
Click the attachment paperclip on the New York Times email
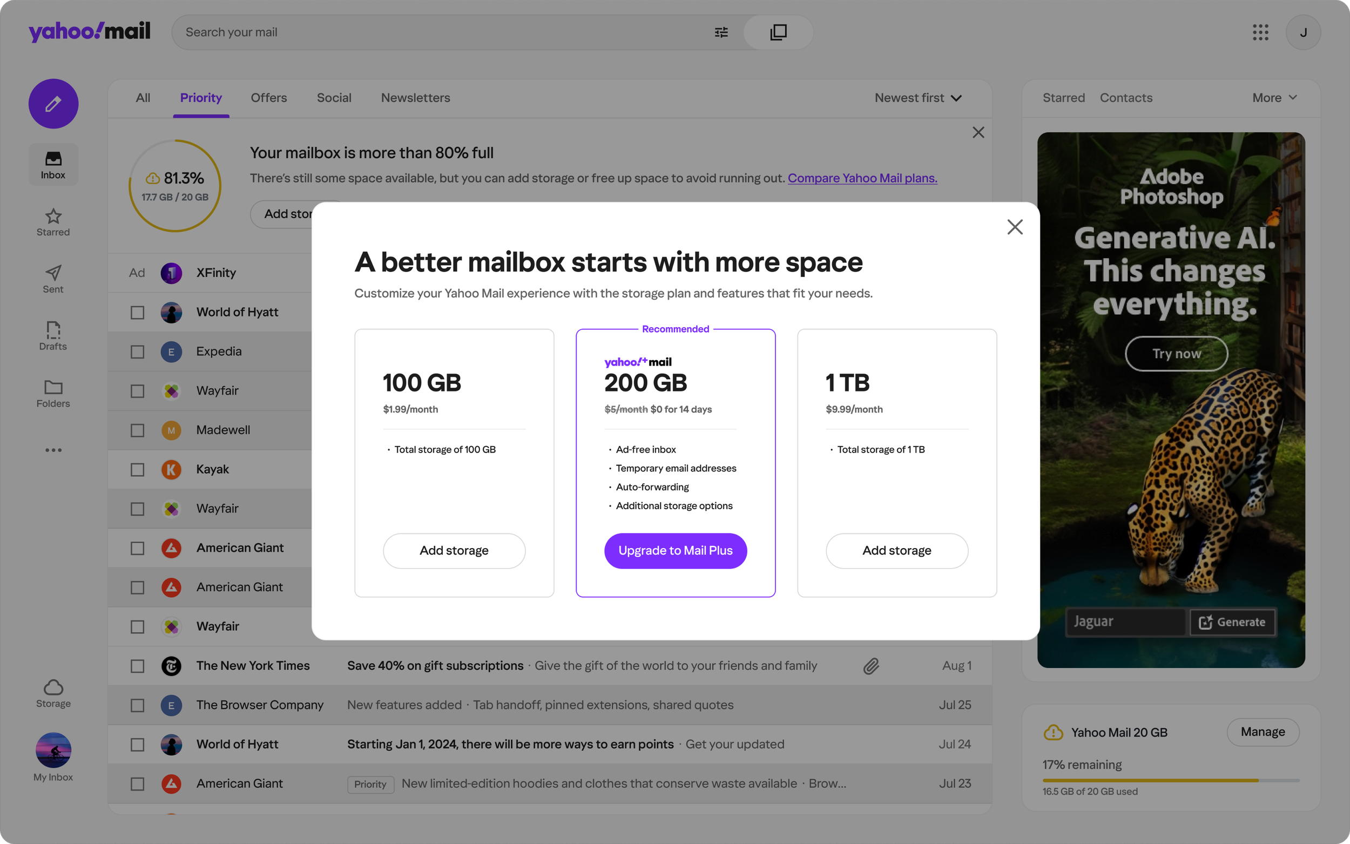871,665
